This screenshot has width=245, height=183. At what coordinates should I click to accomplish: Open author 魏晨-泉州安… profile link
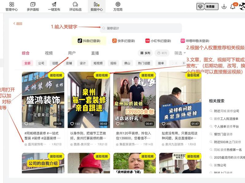(x=81, y=144)
